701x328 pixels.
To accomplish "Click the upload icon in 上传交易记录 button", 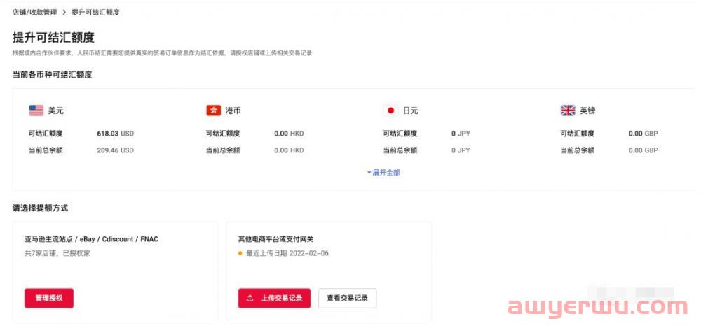I will (x=250, y=298).
